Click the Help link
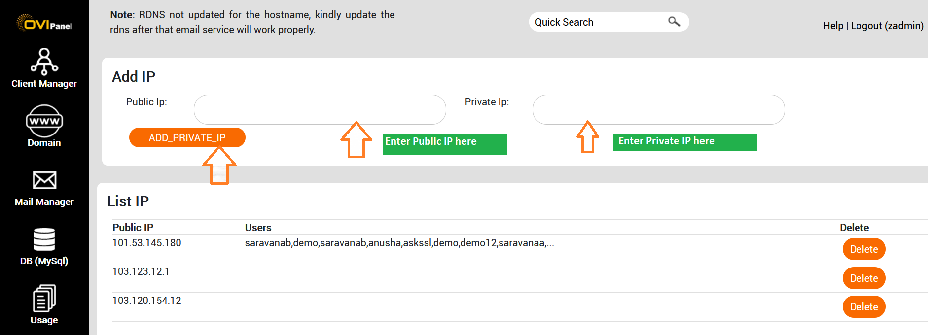 833,26
